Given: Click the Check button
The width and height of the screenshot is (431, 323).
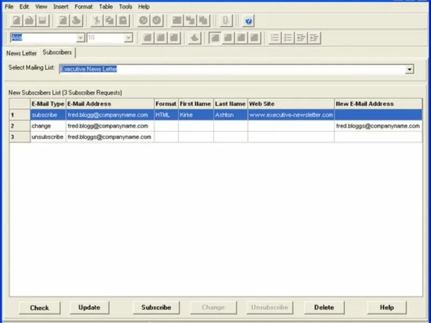Looking at the screenshot, I should click(39, 307).
